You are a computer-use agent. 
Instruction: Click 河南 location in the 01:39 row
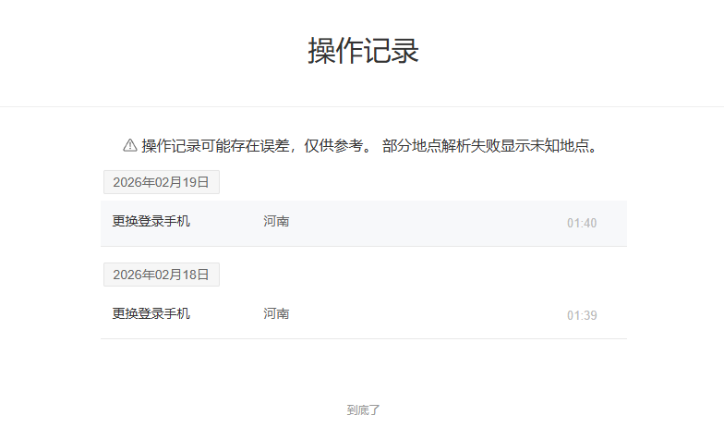pos(276,314)
